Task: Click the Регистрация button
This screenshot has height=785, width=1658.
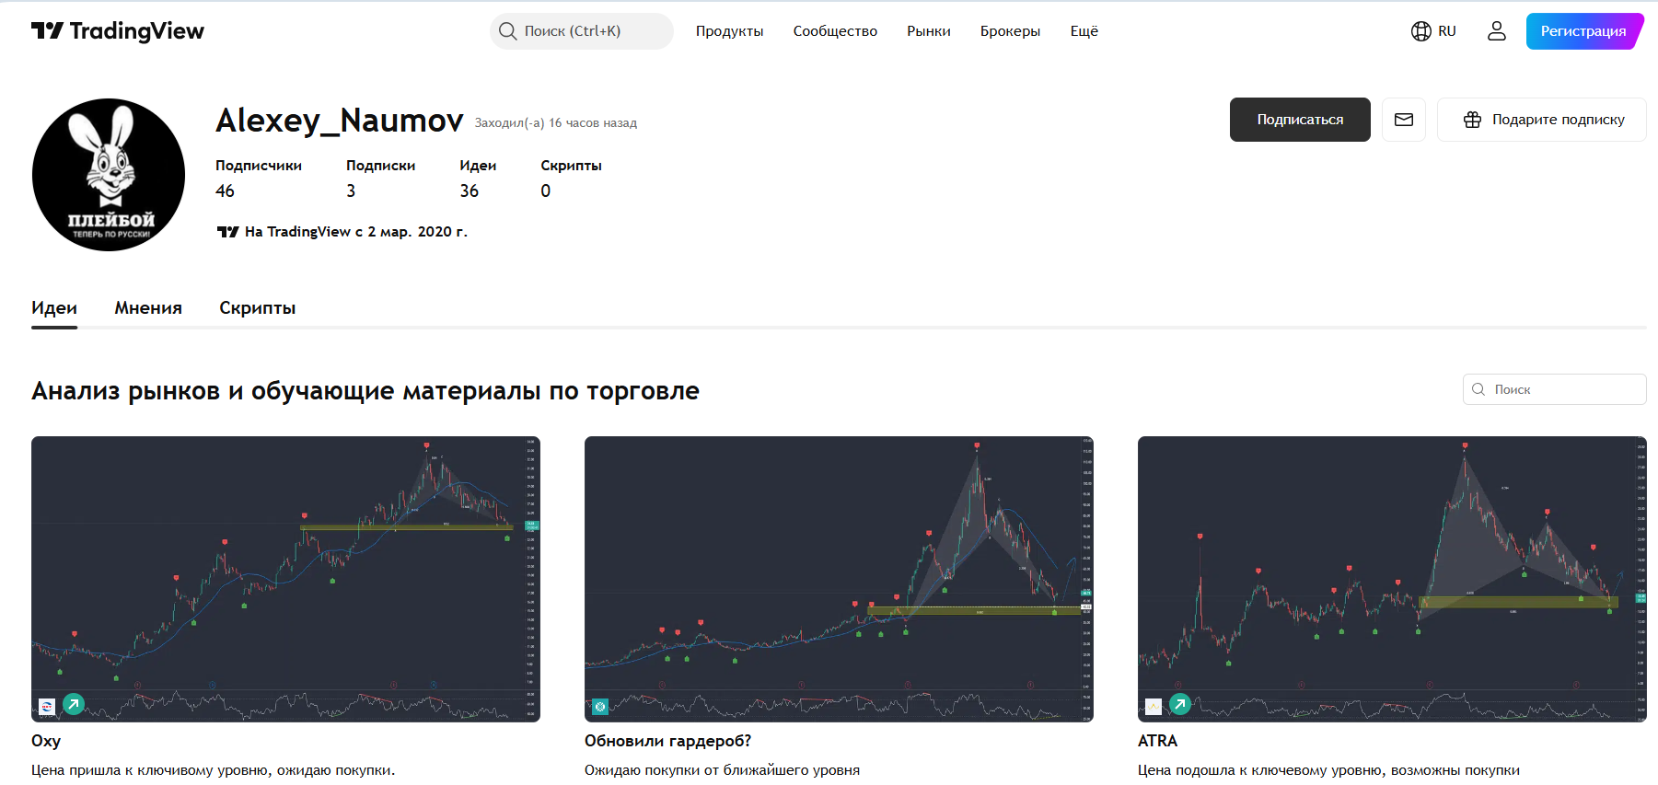Action: coord(1583,31)
